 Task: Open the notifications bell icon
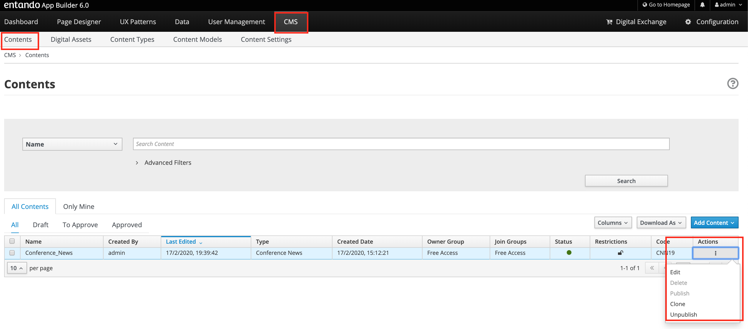click(702, 5)
